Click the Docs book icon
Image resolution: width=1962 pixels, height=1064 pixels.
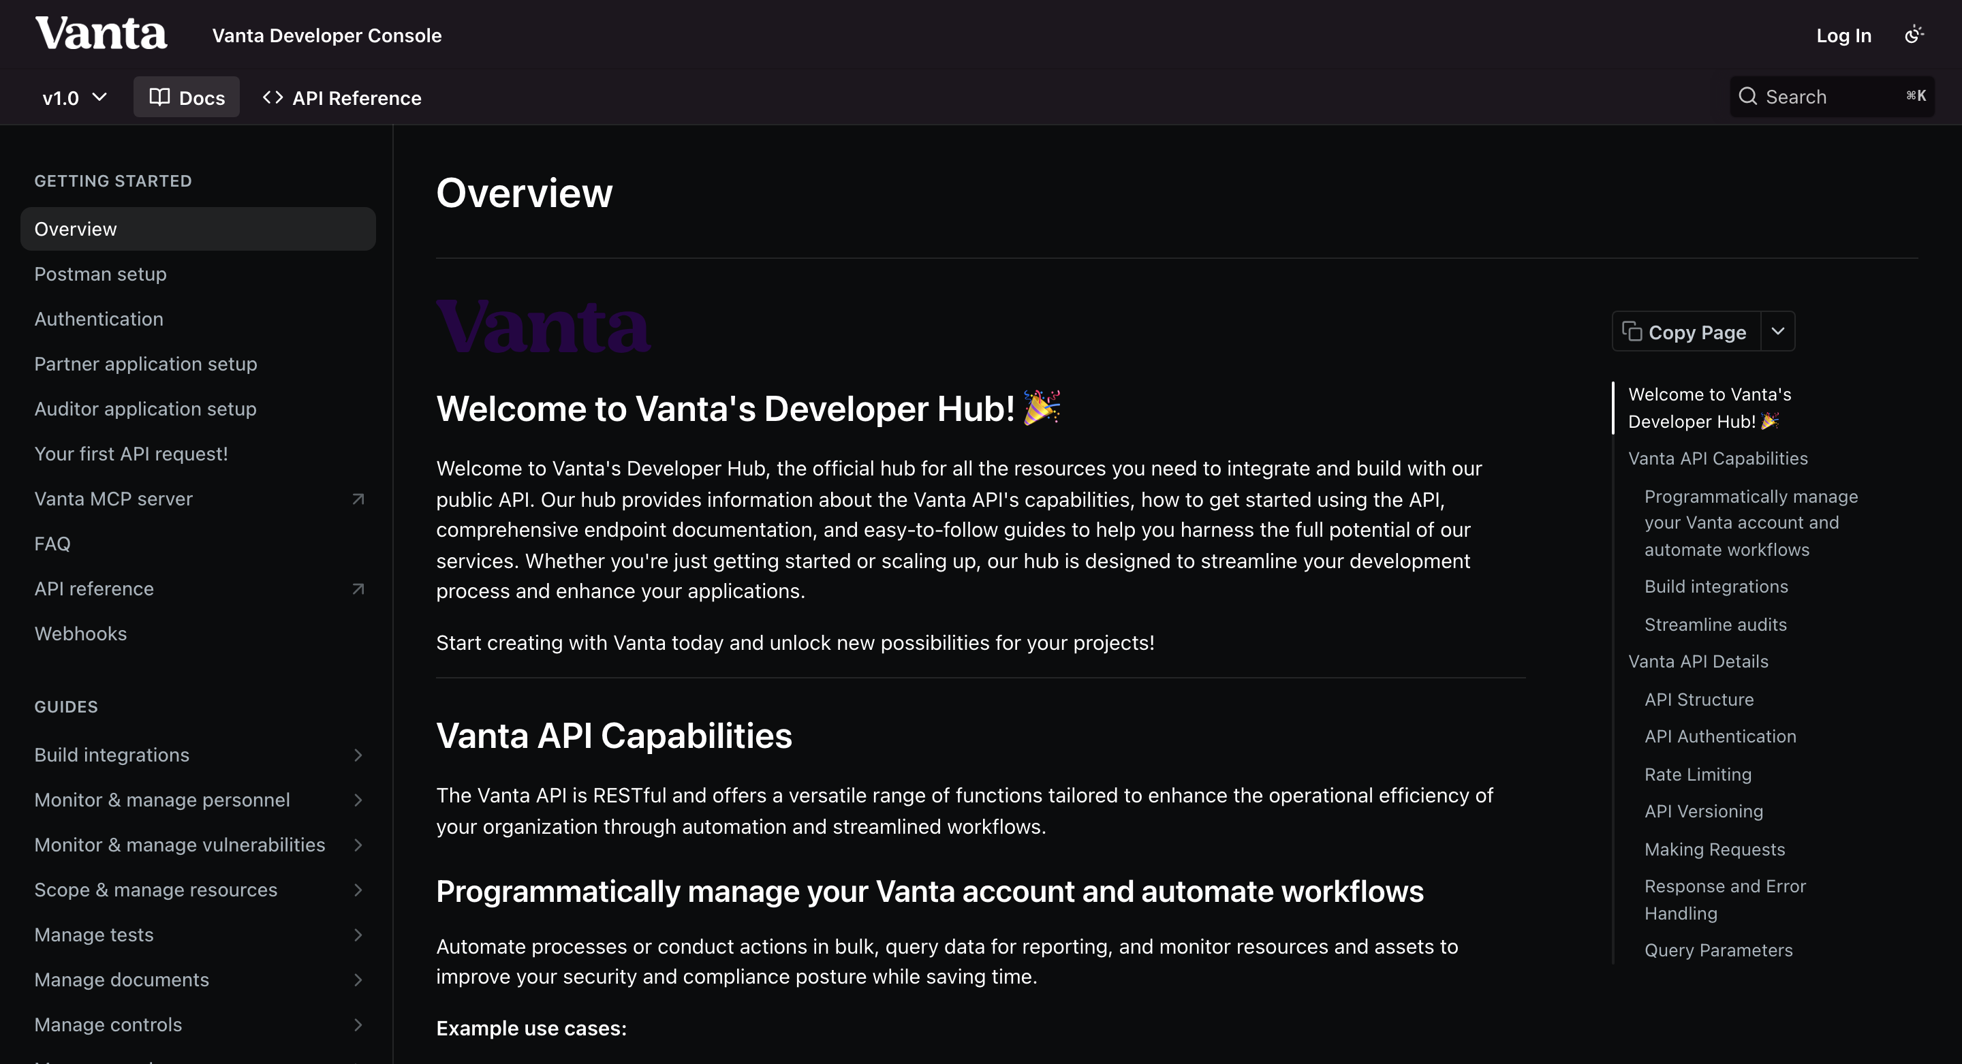(159, 97)
